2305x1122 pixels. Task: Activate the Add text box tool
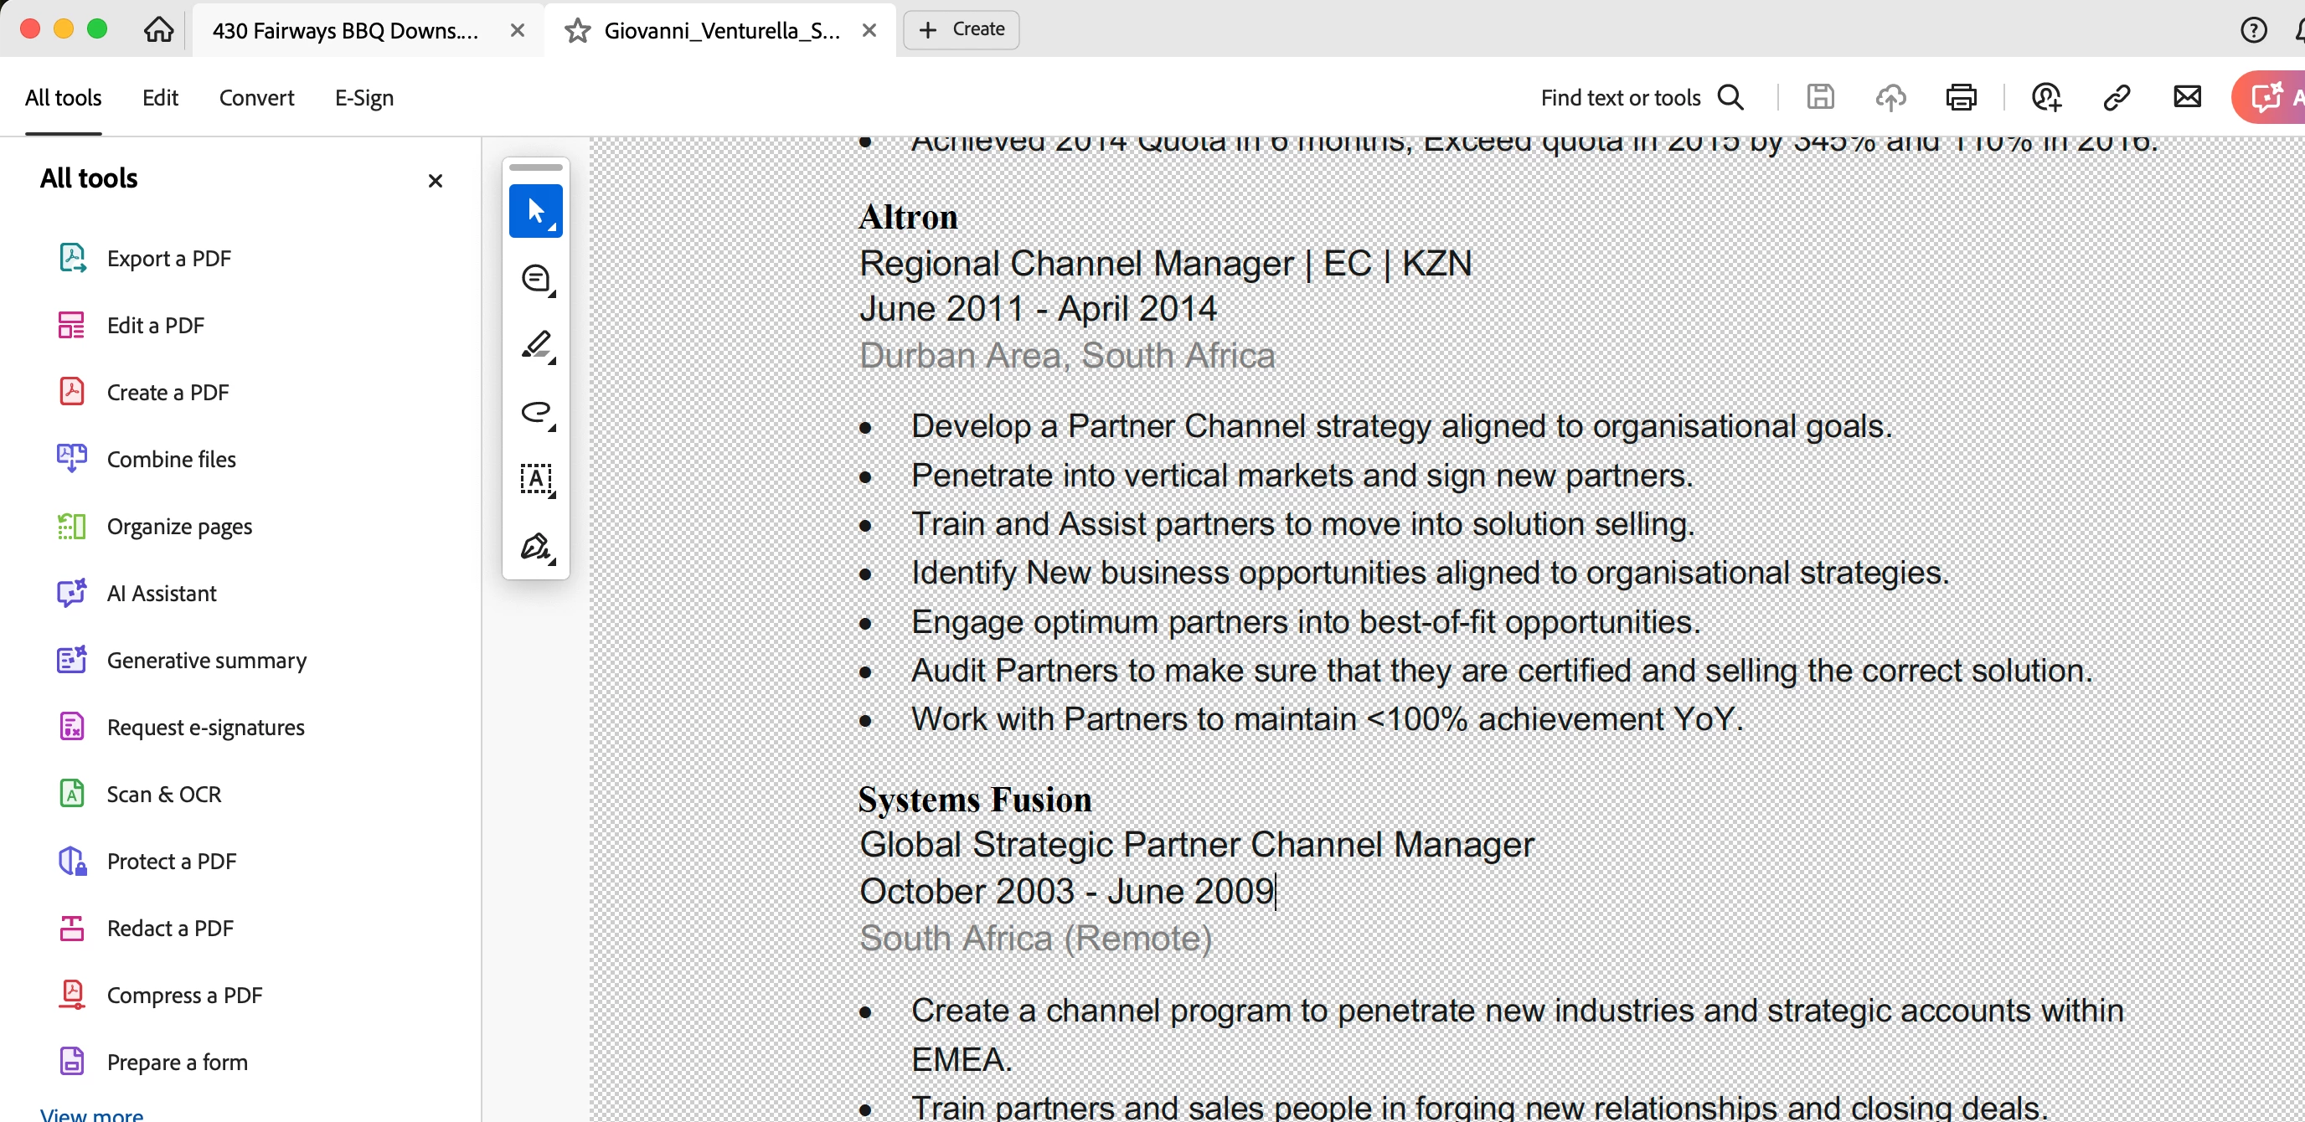coord(535,479)
